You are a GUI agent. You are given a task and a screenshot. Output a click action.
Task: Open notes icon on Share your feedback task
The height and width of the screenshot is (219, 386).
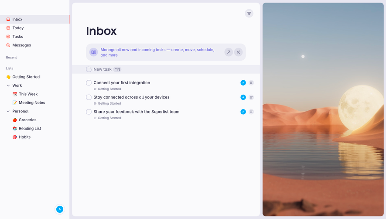[251, 112]
